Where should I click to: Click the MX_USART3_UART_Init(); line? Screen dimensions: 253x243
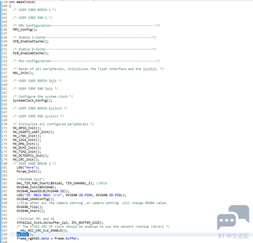[33, 132]
